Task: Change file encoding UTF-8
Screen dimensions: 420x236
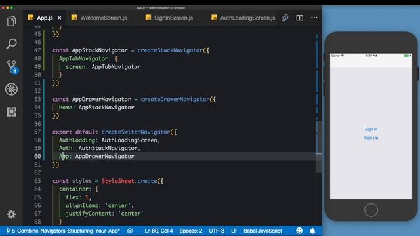Action: [x=217, y=231]
